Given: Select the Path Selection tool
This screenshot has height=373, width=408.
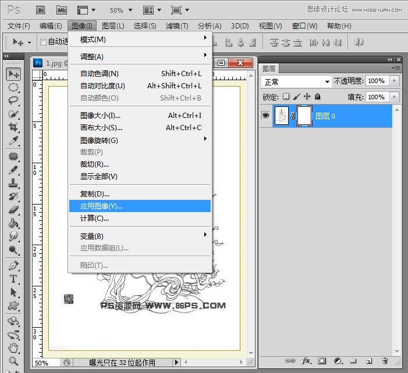Looking at the screenshot, I should 13,292.
